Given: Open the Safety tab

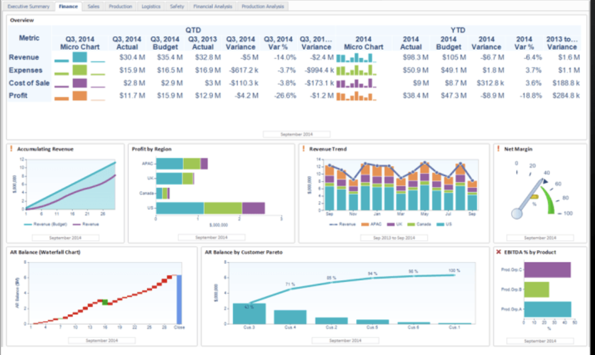Looking at the screenshot, I should coord(177,6).
